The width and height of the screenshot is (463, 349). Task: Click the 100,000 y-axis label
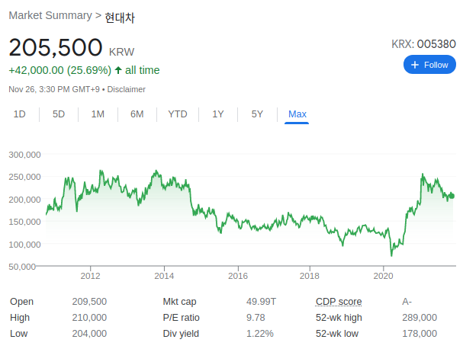(25, 245)
